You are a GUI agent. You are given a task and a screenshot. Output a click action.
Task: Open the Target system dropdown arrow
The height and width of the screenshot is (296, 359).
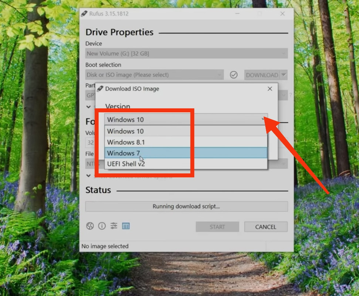tap(284, 95)
